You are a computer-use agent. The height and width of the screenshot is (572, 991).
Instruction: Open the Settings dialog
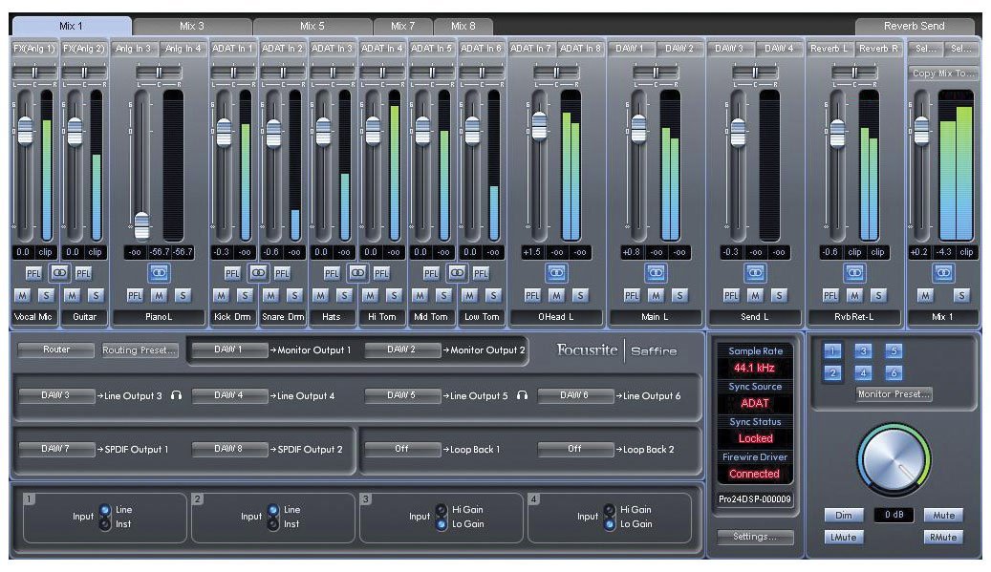point(755,538)
